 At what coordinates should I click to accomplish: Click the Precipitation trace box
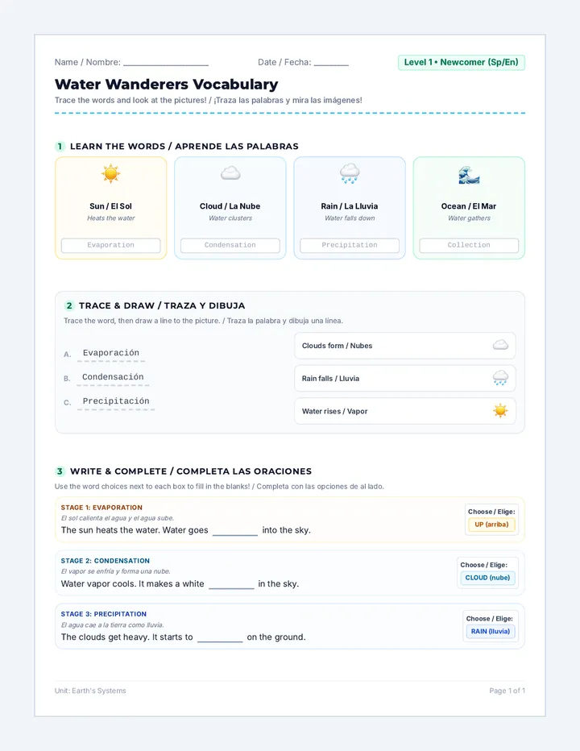350,245
